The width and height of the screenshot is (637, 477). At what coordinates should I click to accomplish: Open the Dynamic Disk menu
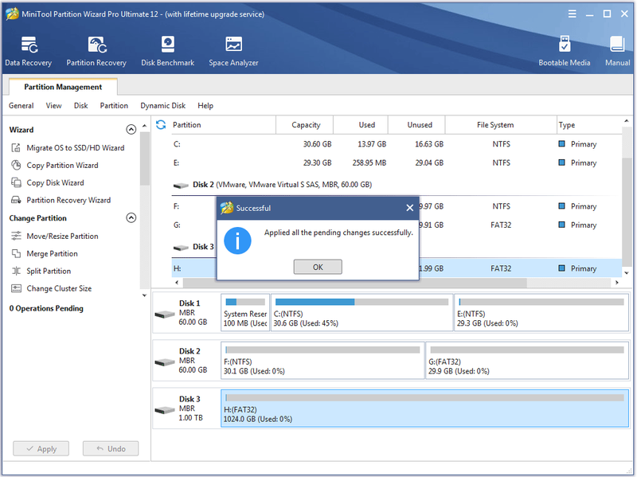[163, 106]
